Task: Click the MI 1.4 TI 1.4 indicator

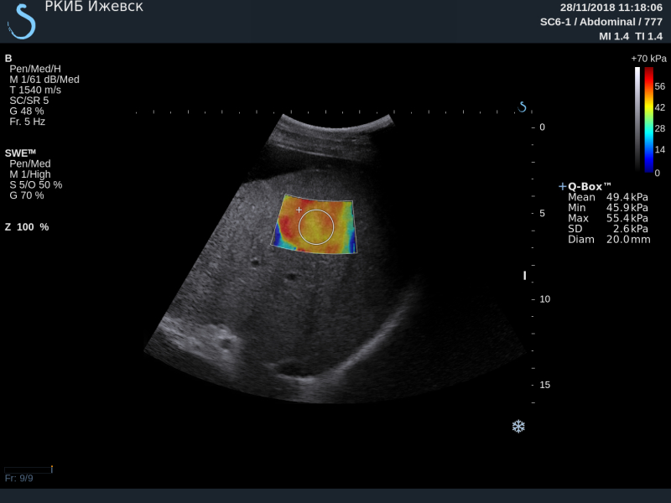Action: point(631,36)
